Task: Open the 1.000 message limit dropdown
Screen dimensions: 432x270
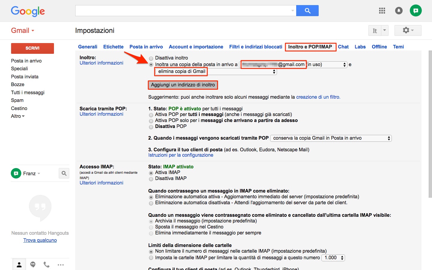Action: point(333,258)
